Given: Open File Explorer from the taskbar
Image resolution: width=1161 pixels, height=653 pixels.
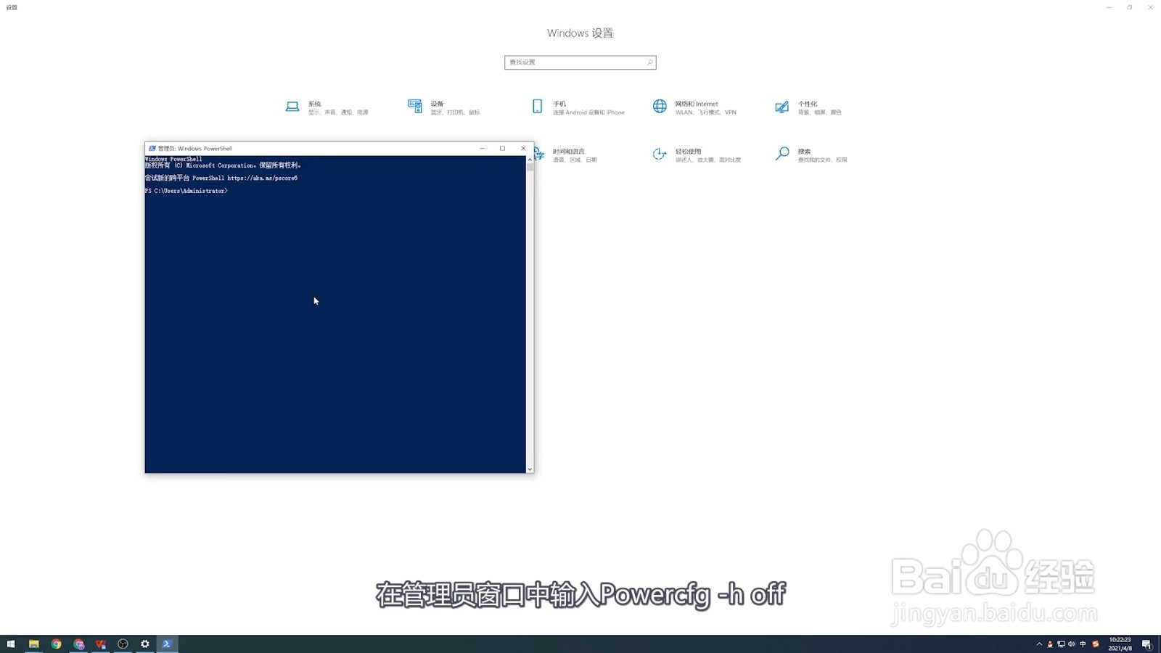Looking at the screenshot, I should [x=33, y=644].
